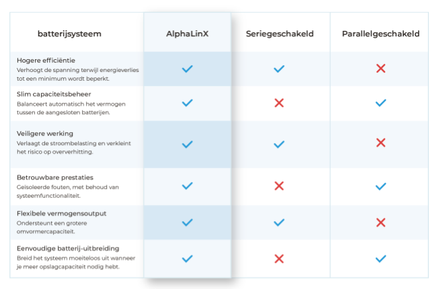
Task: Click the Eenvoudige batterij-uitbreiding feature title
Action: tap(63, 249)
